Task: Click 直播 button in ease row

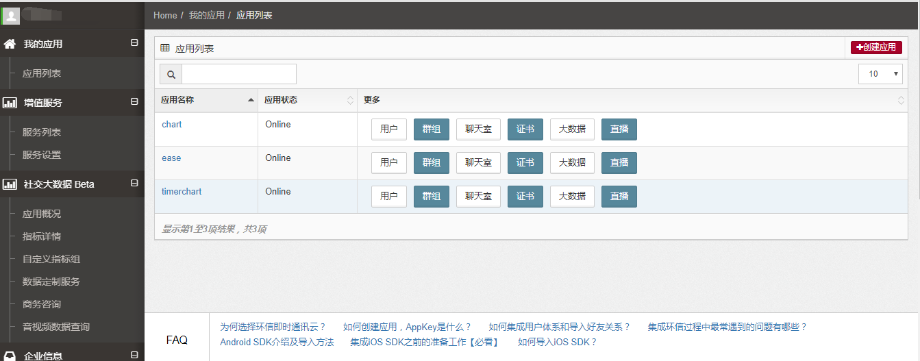Action: [x=619, y=163]
